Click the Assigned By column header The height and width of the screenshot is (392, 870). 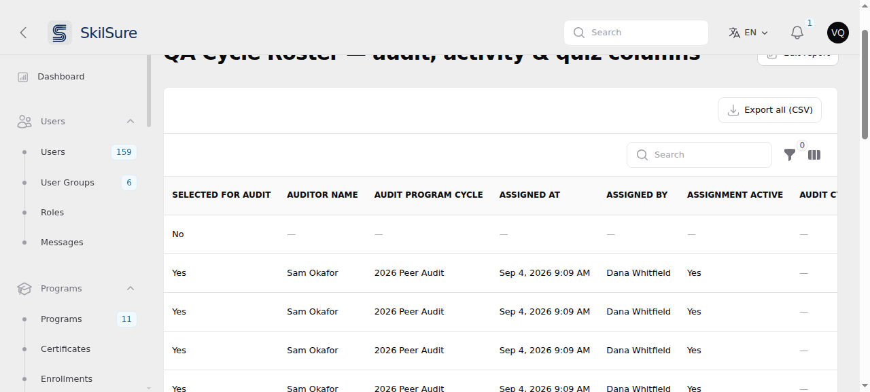coord(637,195)
